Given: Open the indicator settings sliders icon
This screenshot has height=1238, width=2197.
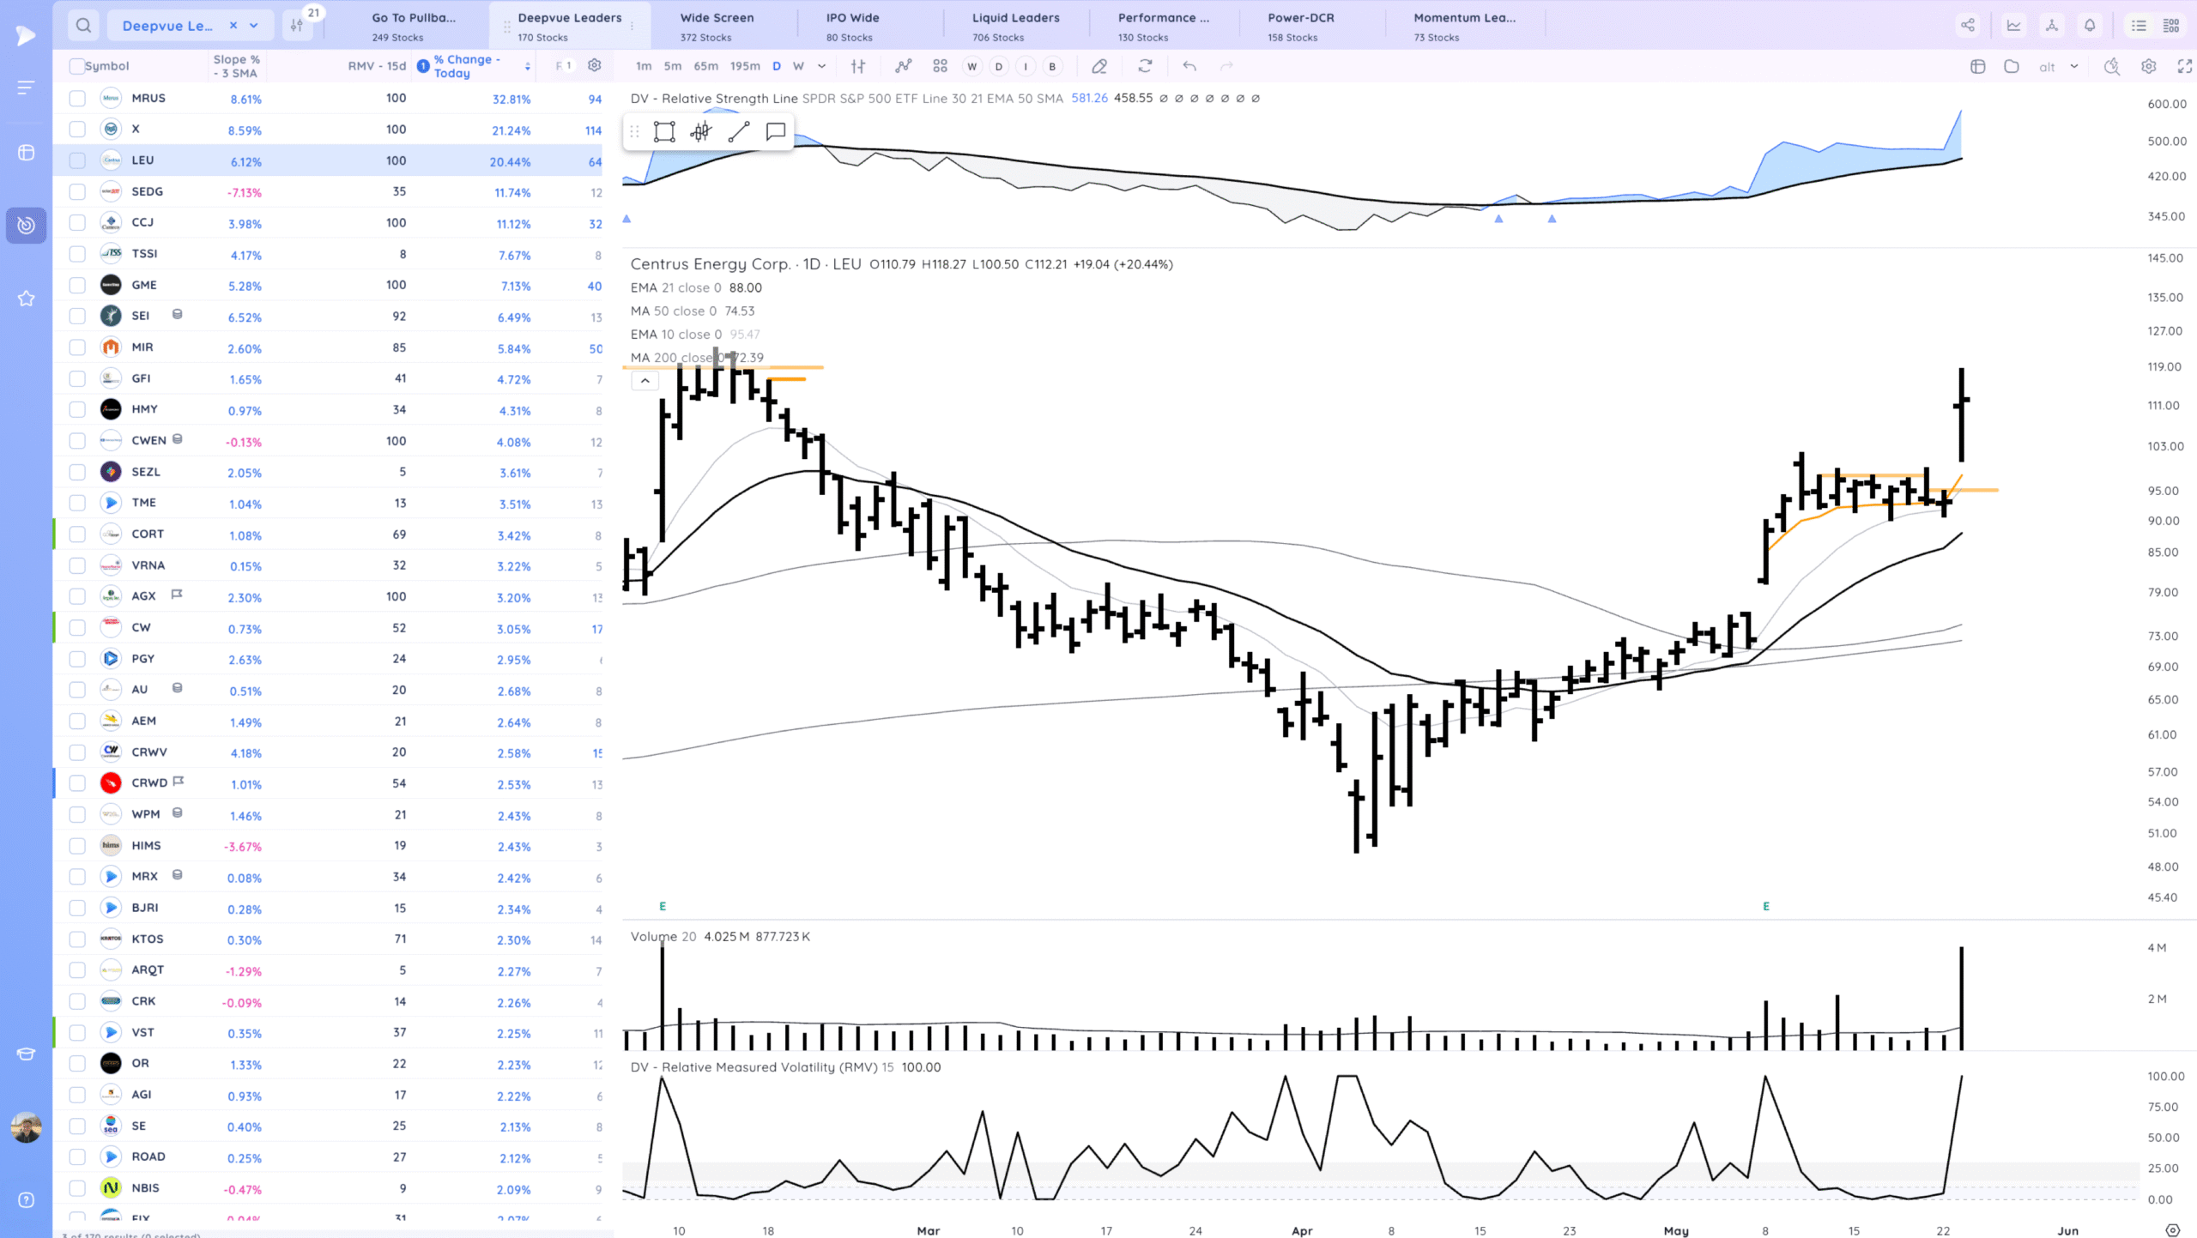Looking at the screenshot, I should click(x=856, y=66).
